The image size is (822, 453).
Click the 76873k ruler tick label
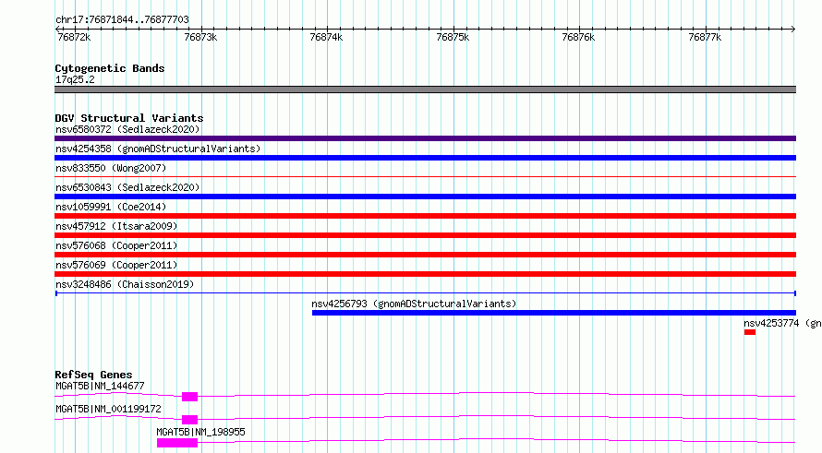click(200, 37)
